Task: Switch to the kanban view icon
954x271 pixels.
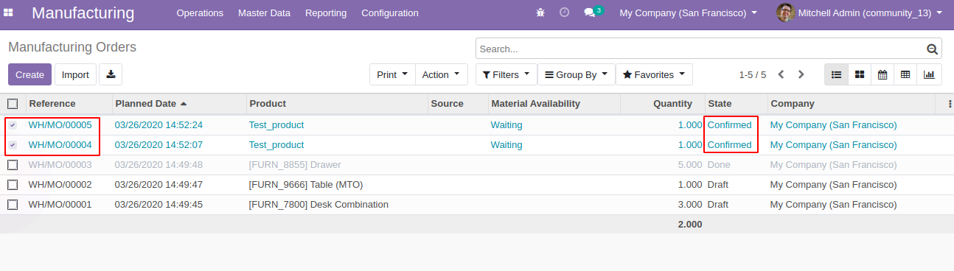Action: click(860, 74)
